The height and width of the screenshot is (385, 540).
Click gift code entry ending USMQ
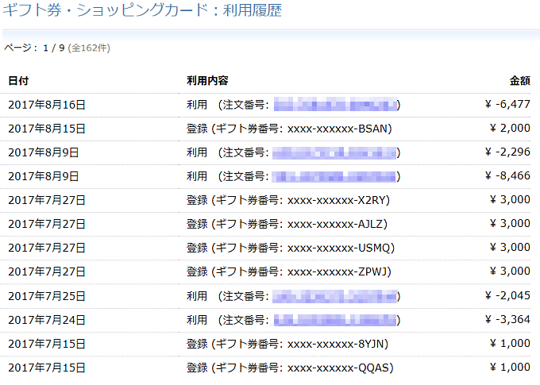291,248
